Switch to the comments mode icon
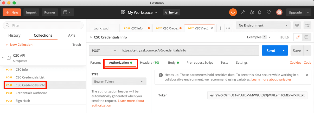The image size is (314, 113). coord(306,37)
